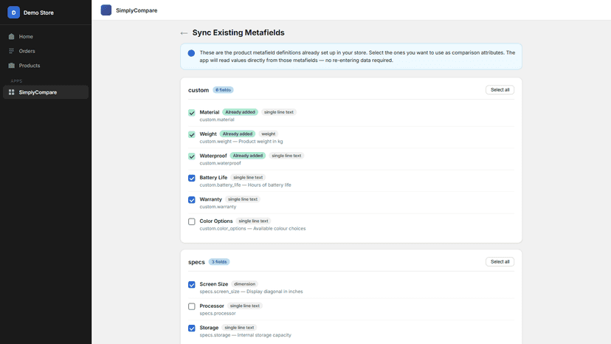This screenshot has height=344, width=611.
Task: Uncheck the Warranty checkbox
Action: [x=192, y=200]
